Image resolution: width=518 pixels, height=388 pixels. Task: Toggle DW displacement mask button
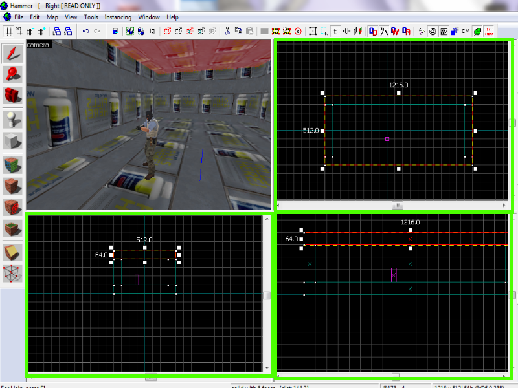[395, 31]
